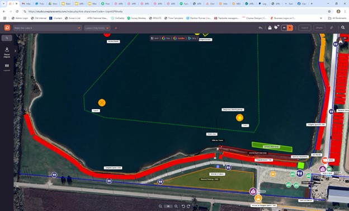Click the Export button
The height and width of the screenshot is (211, 349).
pyautogui.click(x=305, y=28)
